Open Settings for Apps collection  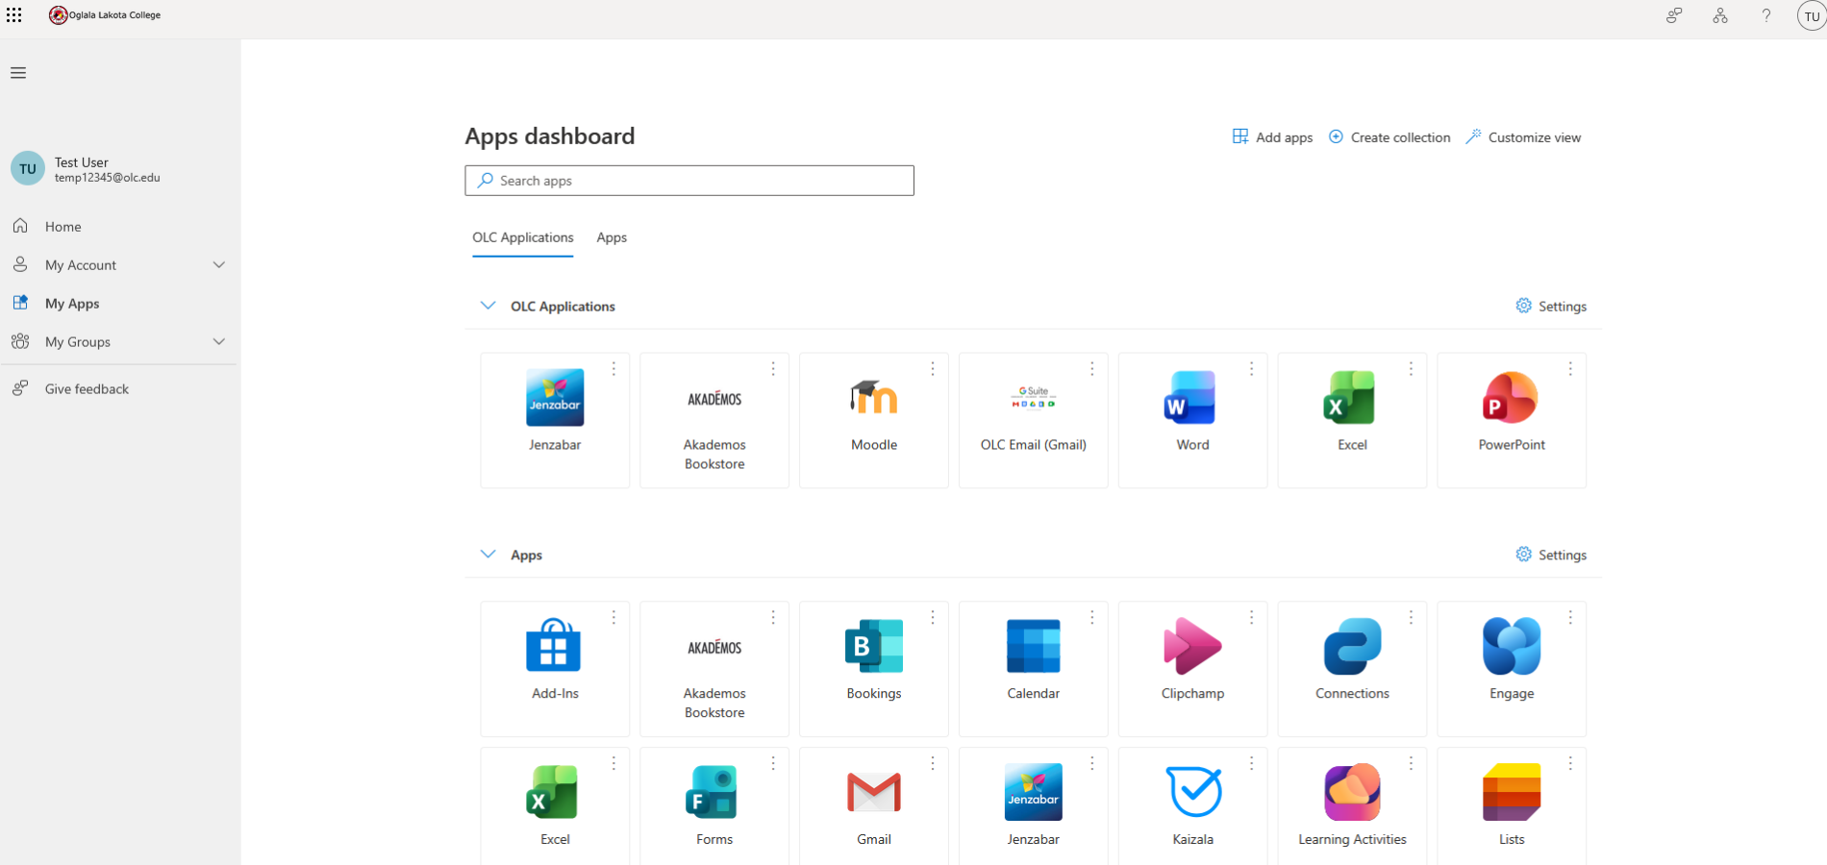point(1551,555)
